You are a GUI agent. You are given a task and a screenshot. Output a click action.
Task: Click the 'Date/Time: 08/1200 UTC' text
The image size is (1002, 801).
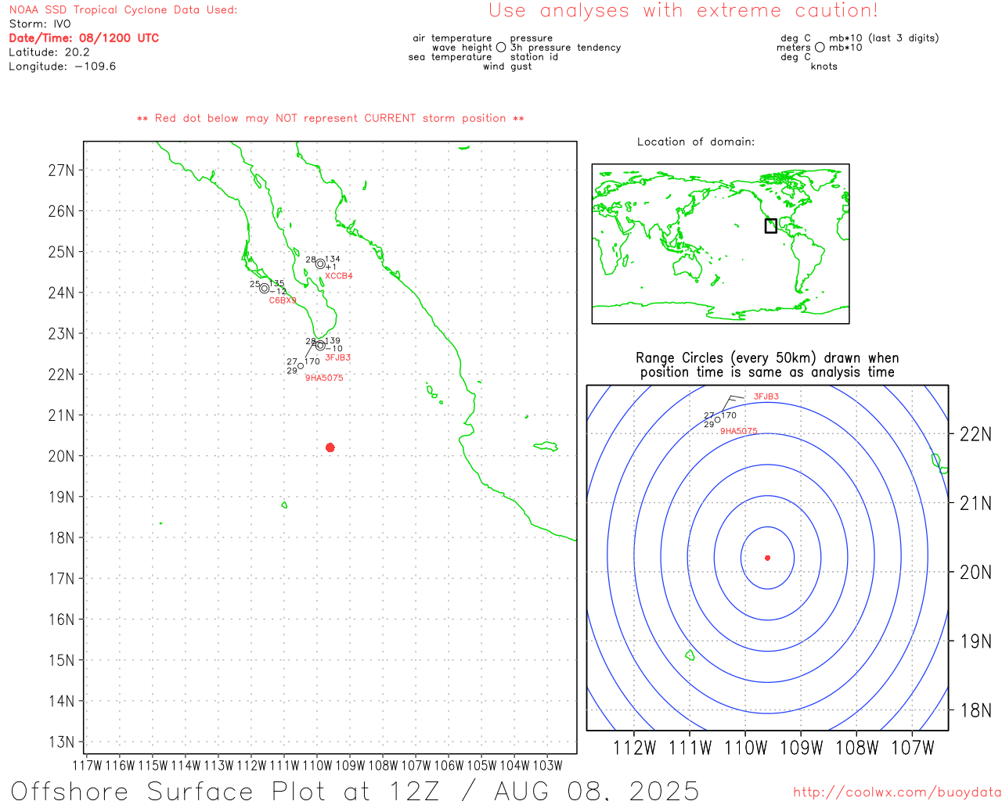pos(84,38)
